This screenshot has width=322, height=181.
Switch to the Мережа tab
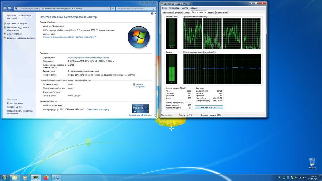click(x=211, y=13)
